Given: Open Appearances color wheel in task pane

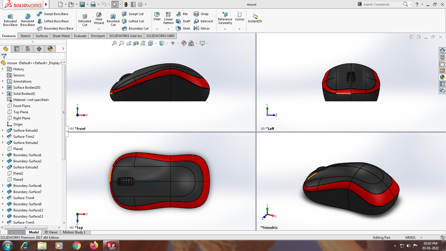Looking at the screenshot, I should 442,77.
